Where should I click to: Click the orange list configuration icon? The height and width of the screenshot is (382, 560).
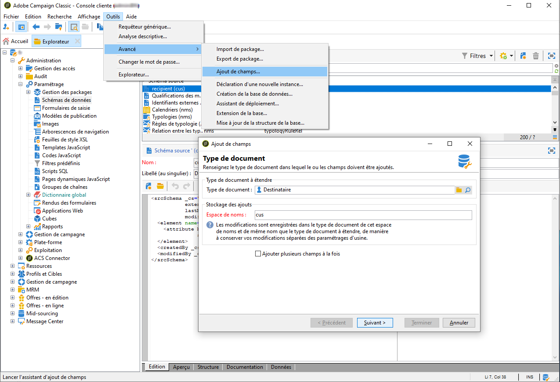[x=555, y=137]
